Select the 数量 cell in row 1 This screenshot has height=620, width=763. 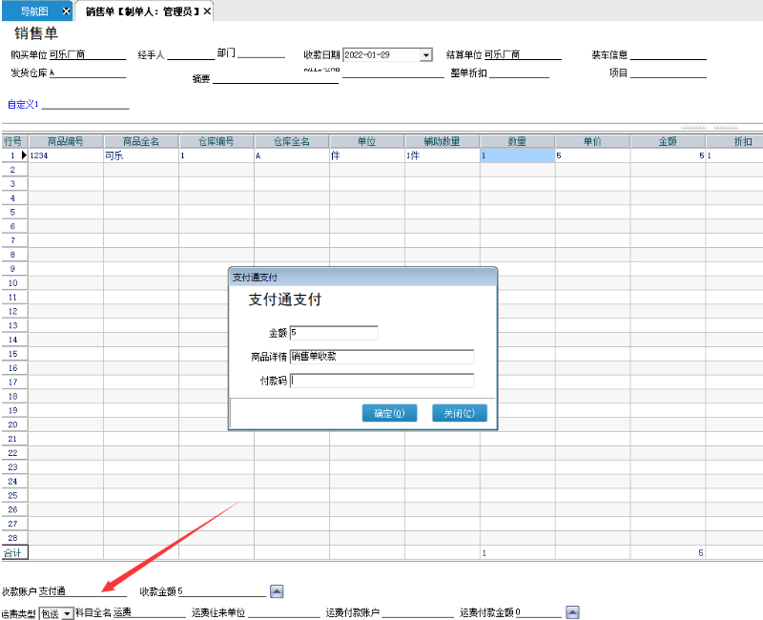pyautogui.click(x=516, y=155)
